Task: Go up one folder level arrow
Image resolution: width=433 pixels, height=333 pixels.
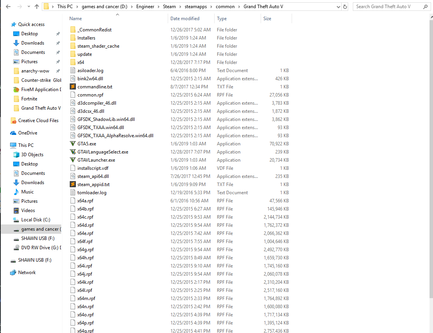Action: (x=37, y=6)
